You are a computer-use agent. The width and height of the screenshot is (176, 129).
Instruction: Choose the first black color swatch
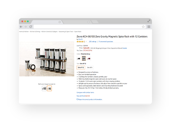[x=79, y=58]
